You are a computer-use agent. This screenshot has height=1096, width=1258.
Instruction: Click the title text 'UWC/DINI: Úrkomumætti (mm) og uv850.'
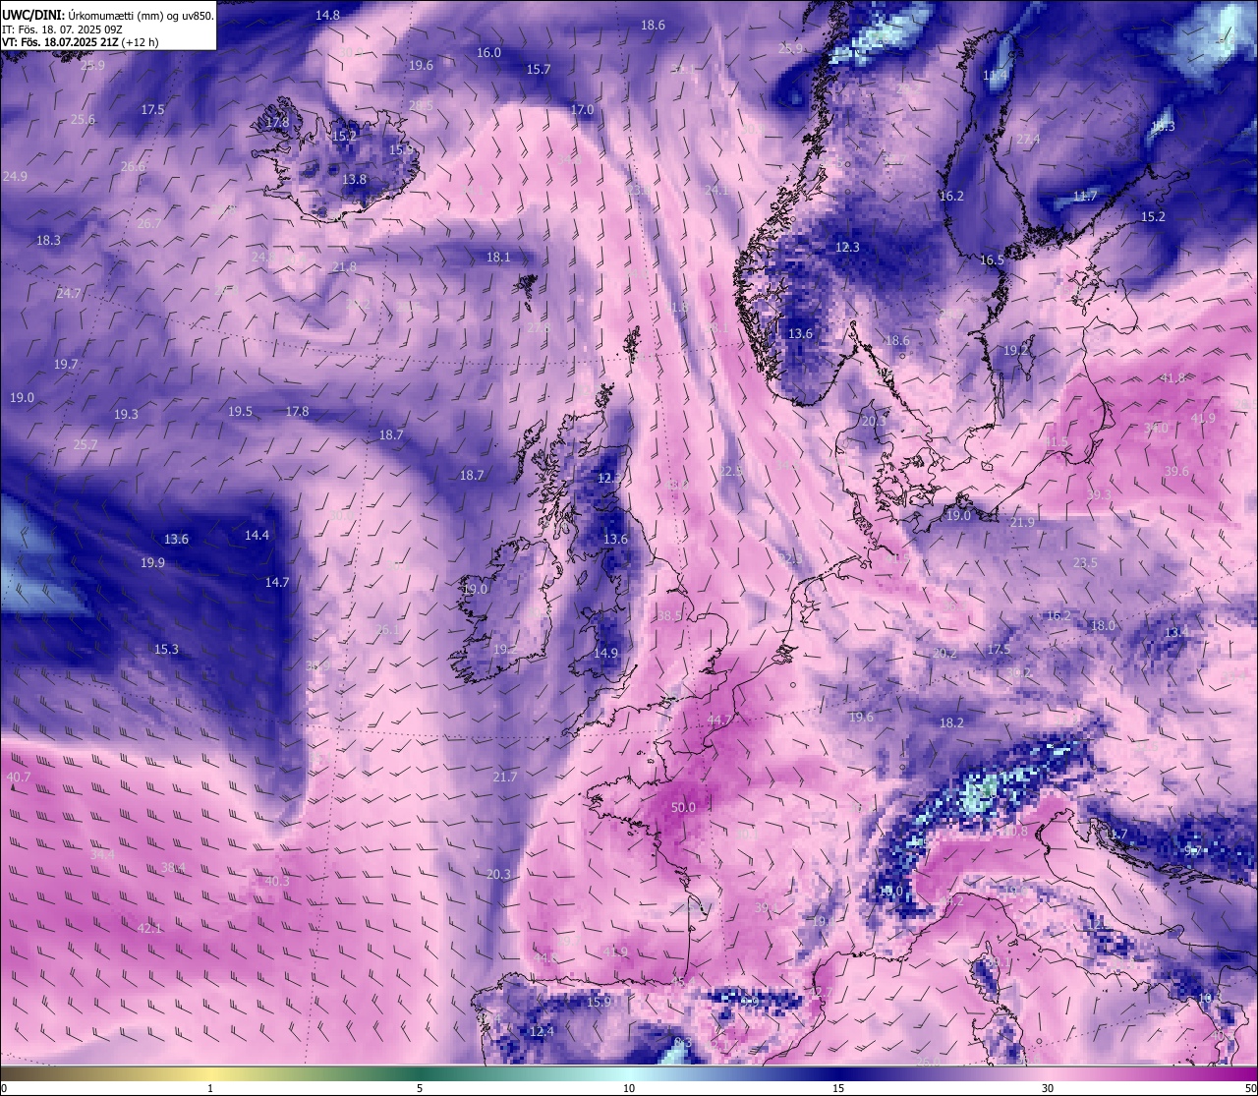click(x=108, y=16)
